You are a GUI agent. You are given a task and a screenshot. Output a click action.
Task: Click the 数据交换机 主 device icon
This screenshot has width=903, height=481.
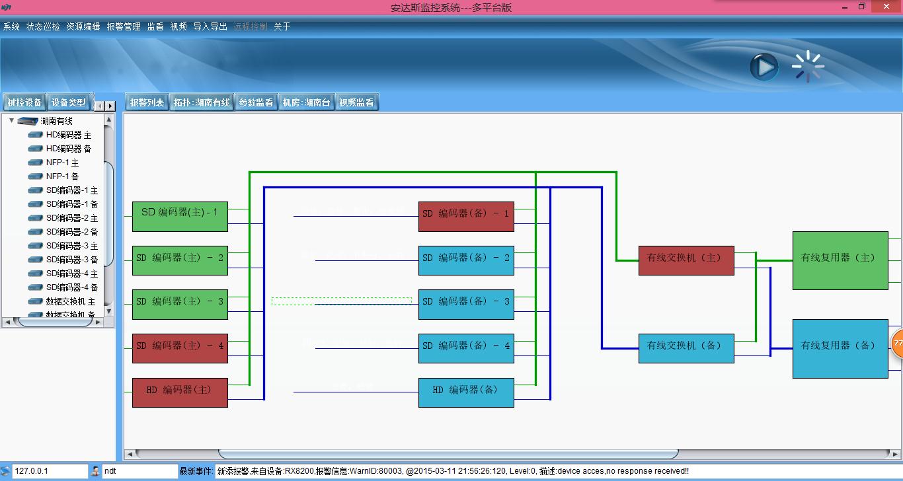tap(36, 301)
